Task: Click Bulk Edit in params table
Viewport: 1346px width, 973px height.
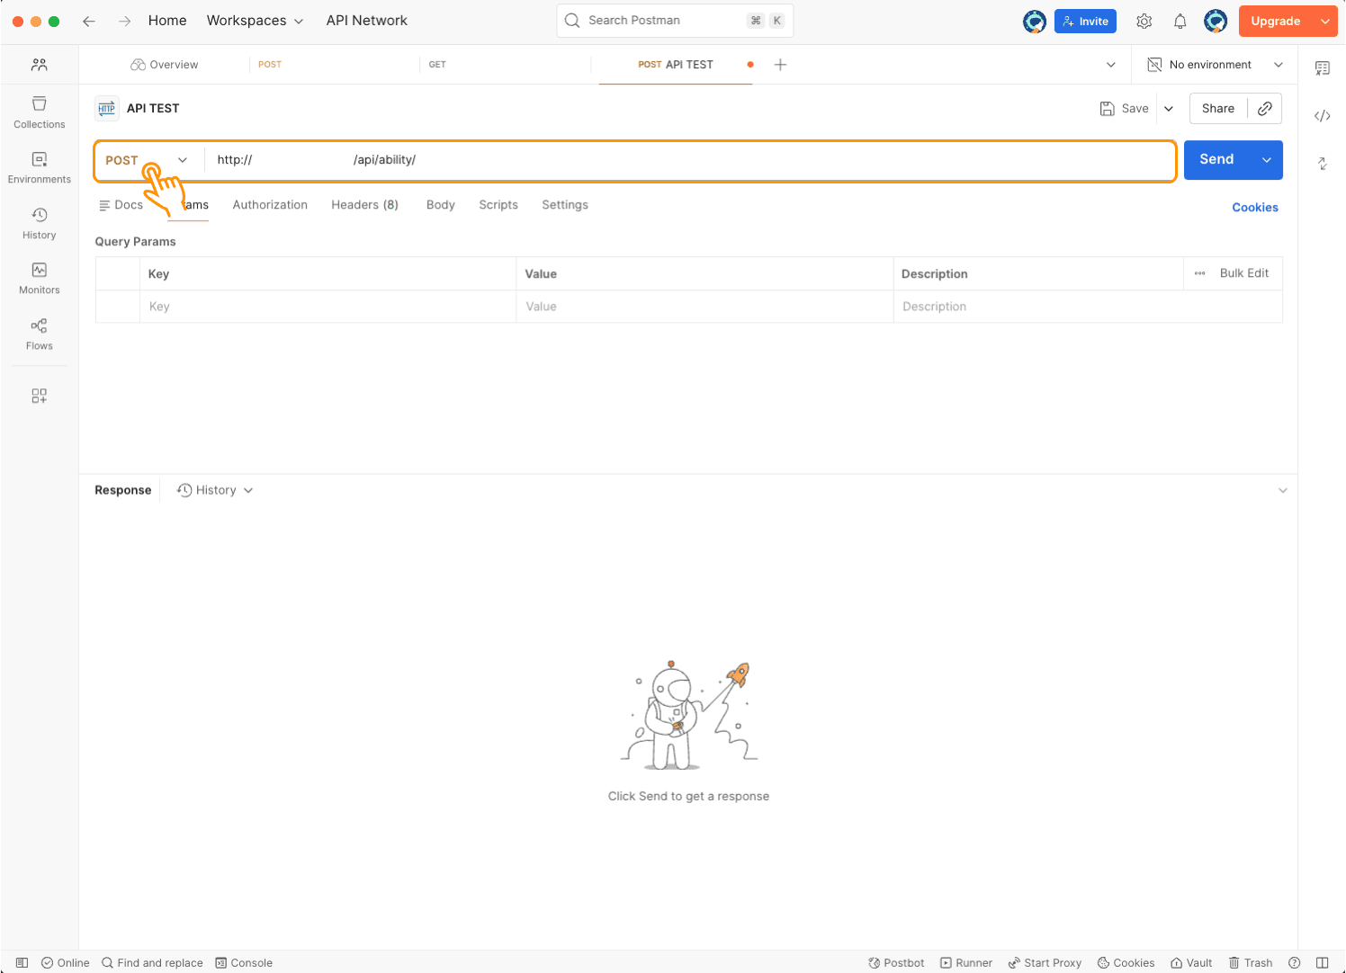Action: pos(1244,273)
